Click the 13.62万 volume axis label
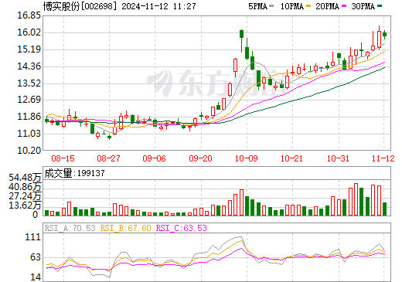This screenshot has width=402, height=282. tap(25, 206)
